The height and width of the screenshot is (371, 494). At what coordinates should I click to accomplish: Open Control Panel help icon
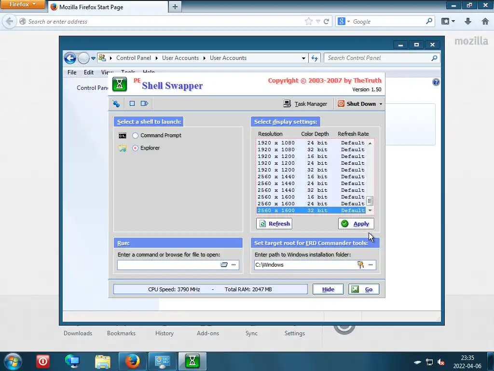(436, 82)
